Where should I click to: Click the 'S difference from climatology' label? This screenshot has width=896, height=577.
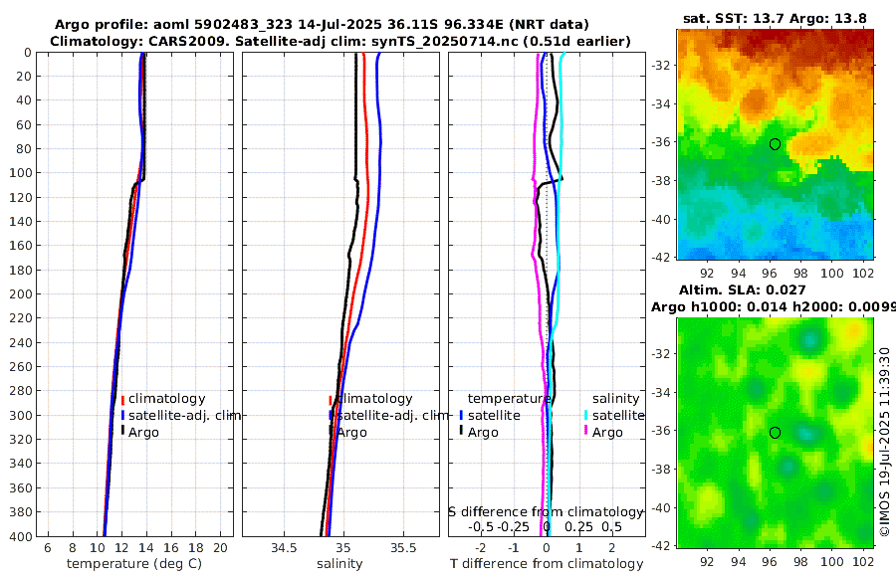pyautogui.click(x=546, y=512)
